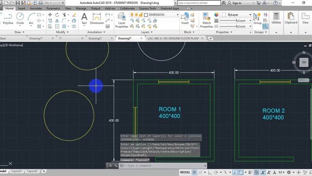
Task: Activate the Rotate tool
Action: [x=57, y=15]
